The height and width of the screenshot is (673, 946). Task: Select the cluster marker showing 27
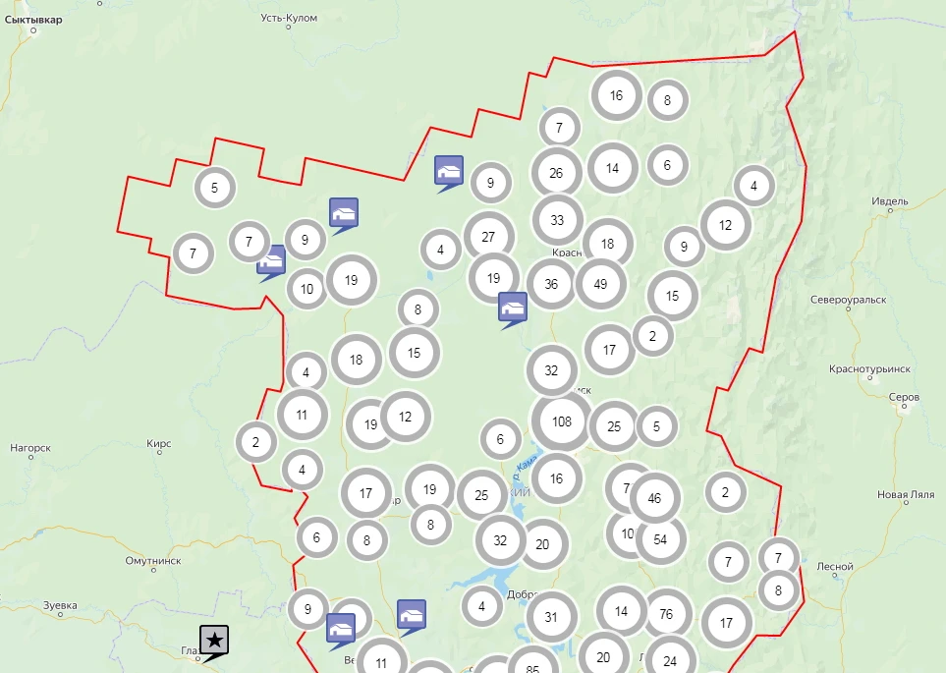(x=488, y=236)
